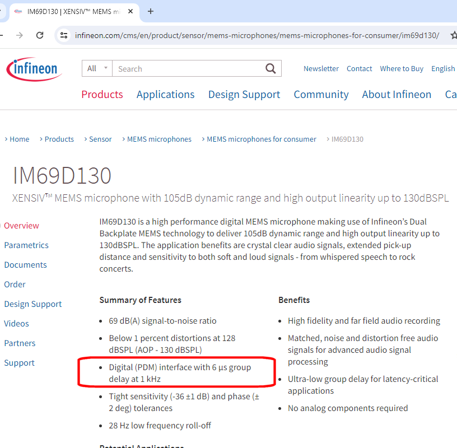The height and width of the screenshot is (448, 457).
Task: Click the Benefits heading
Action: click(294, 300)
